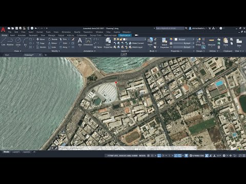
Task: Click the new drawing tab plus button
Action: 46,55
